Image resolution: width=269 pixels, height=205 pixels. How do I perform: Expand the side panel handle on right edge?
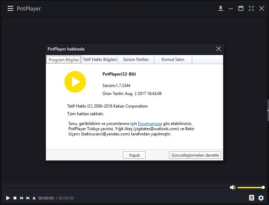tap(268, 110)
